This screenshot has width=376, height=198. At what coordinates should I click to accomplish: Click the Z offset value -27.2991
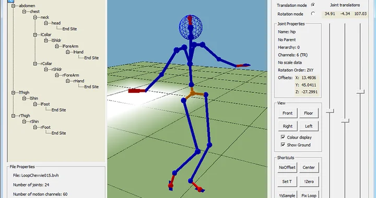[x=310, y=92]
